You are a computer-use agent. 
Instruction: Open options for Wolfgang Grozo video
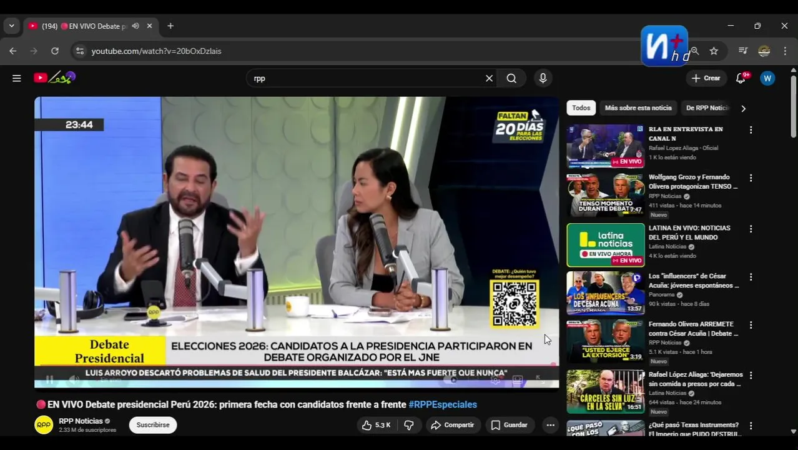(751, 178)
